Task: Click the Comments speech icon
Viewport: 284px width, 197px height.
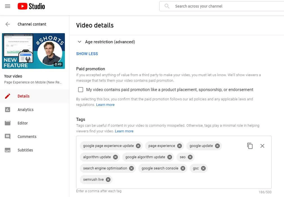Action: [7, 137]
